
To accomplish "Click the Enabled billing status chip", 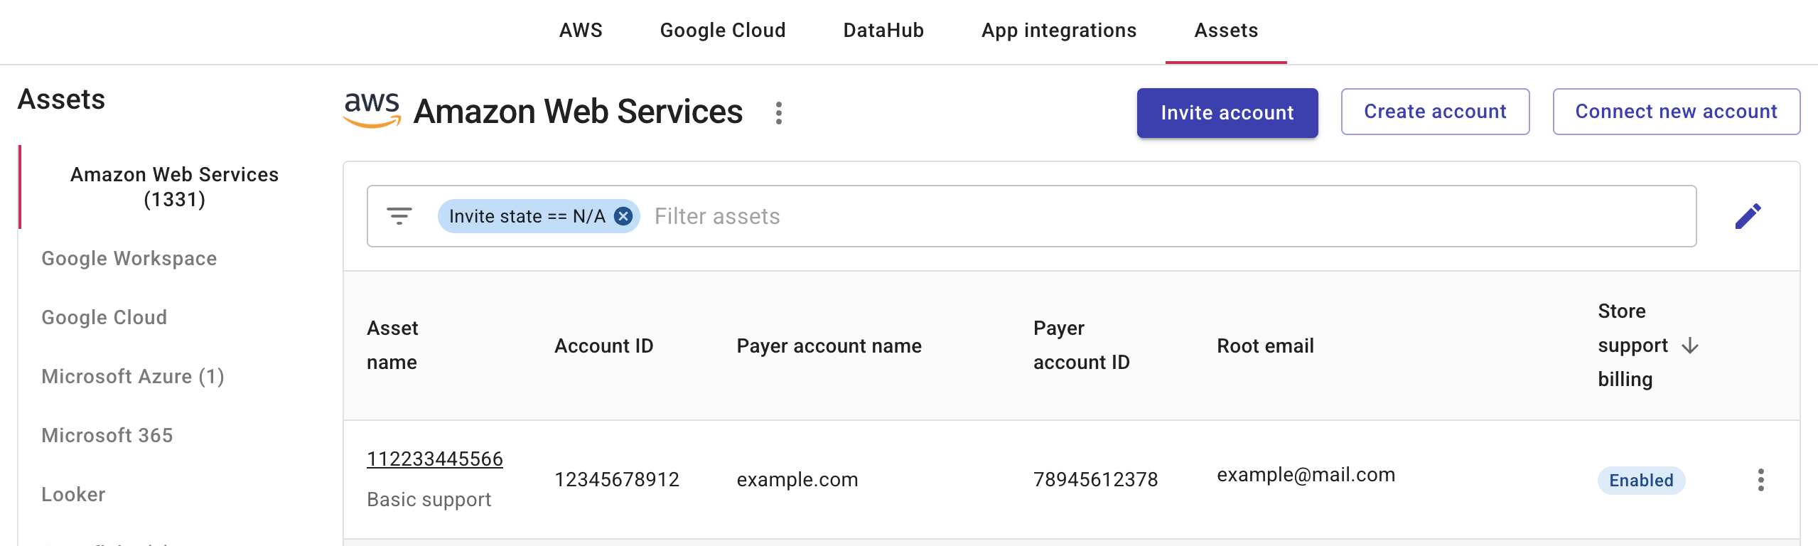I will 1641,481.
